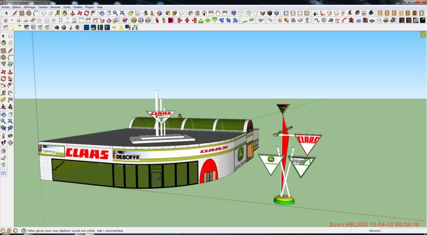This screenshot has width=427, height=235.
Task: Open the Aide menu
Action: [100, 7]
